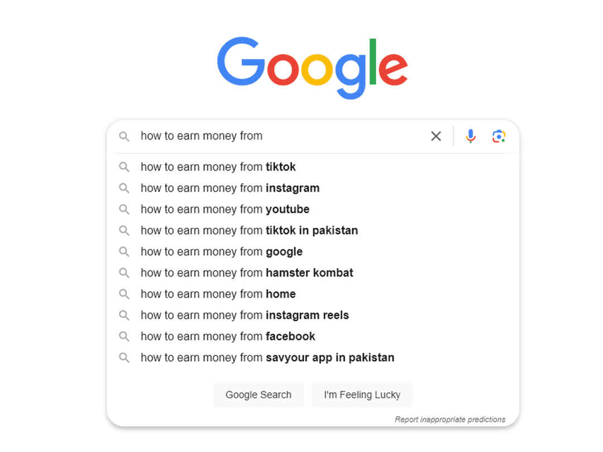Select the suggestion ending in home
The height and width of the screenshot is (452, 603).
(x=218, y=294)
